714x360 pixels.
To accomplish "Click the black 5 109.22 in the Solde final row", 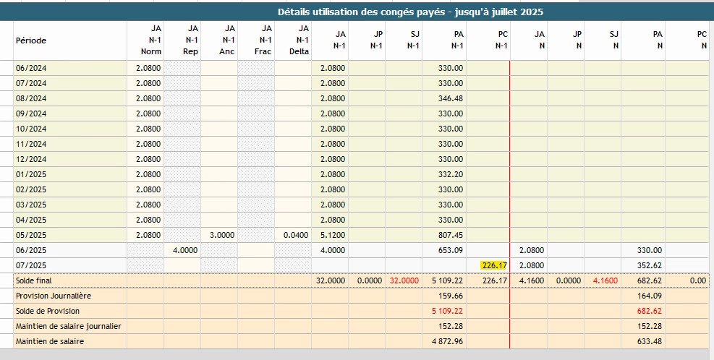I will tap(448, 280).
